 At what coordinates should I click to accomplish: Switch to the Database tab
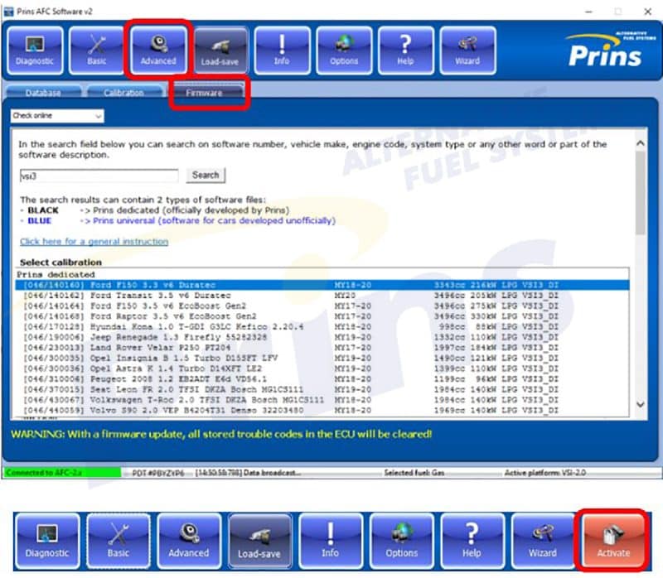42,93
